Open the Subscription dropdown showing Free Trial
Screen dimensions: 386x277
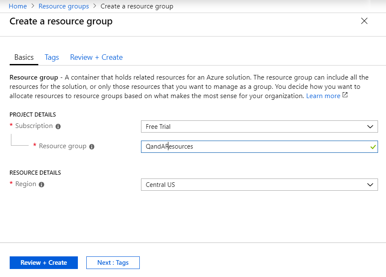coord(259,126)
